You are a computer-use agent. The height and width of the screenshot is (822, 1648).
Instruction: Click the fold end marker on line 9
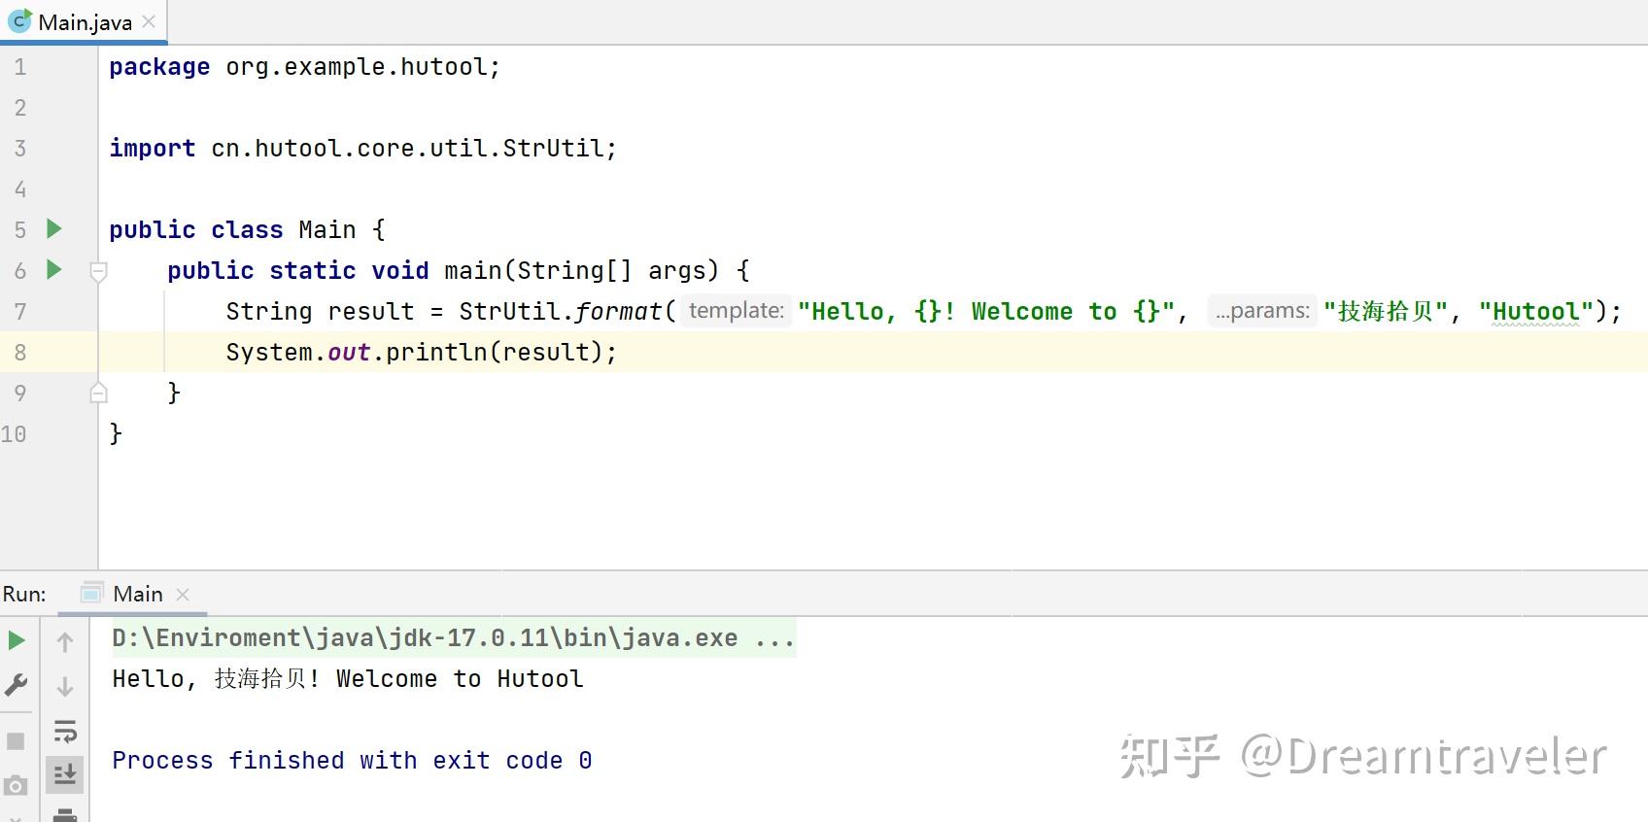point(98,393)
